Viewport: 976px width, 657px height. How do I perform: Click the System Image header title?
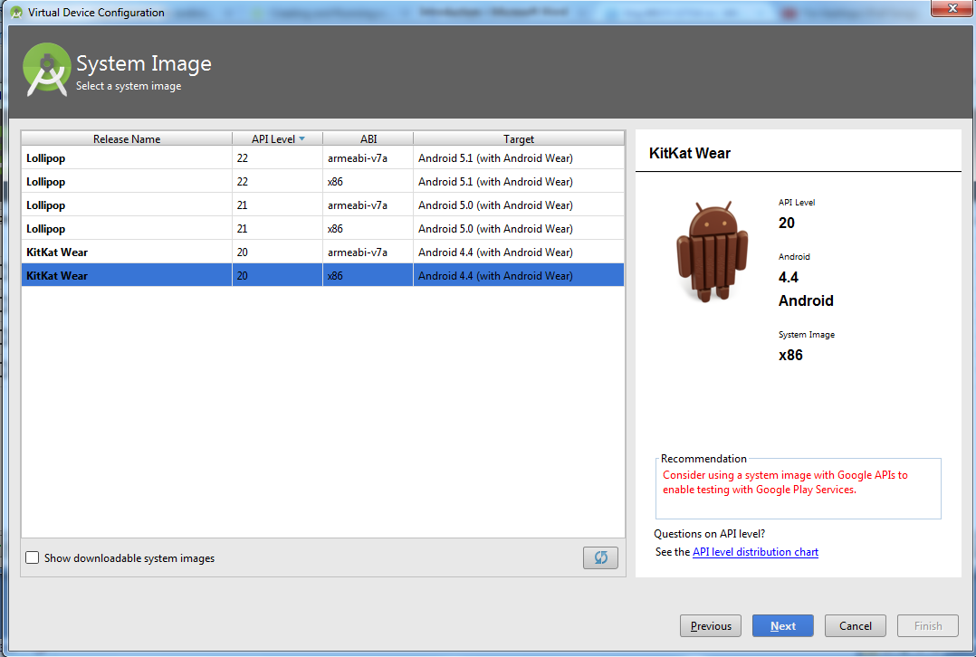144,64
